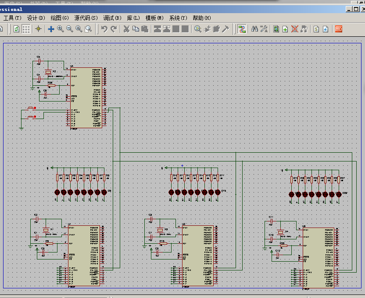Click the Block Delete icon
The image size is (365, 298).
coord(185,29)
